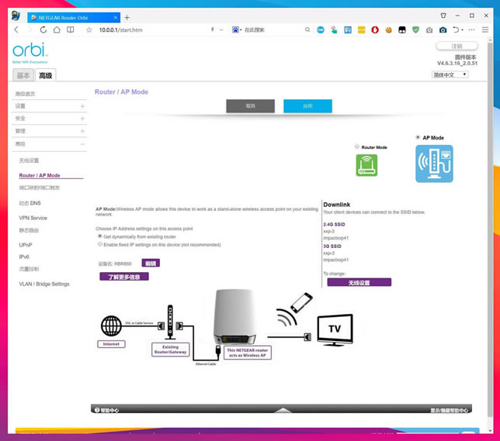Viewport: 500px width, 441px height.
Task: Switch to the 高级 tab
Action: coord(45,75)
